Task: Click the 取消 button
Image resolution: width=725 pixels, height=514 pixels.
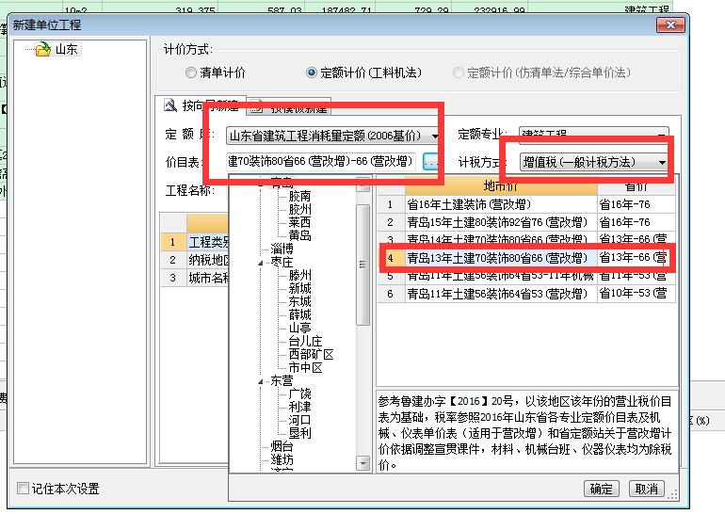Action: [647, 489]
